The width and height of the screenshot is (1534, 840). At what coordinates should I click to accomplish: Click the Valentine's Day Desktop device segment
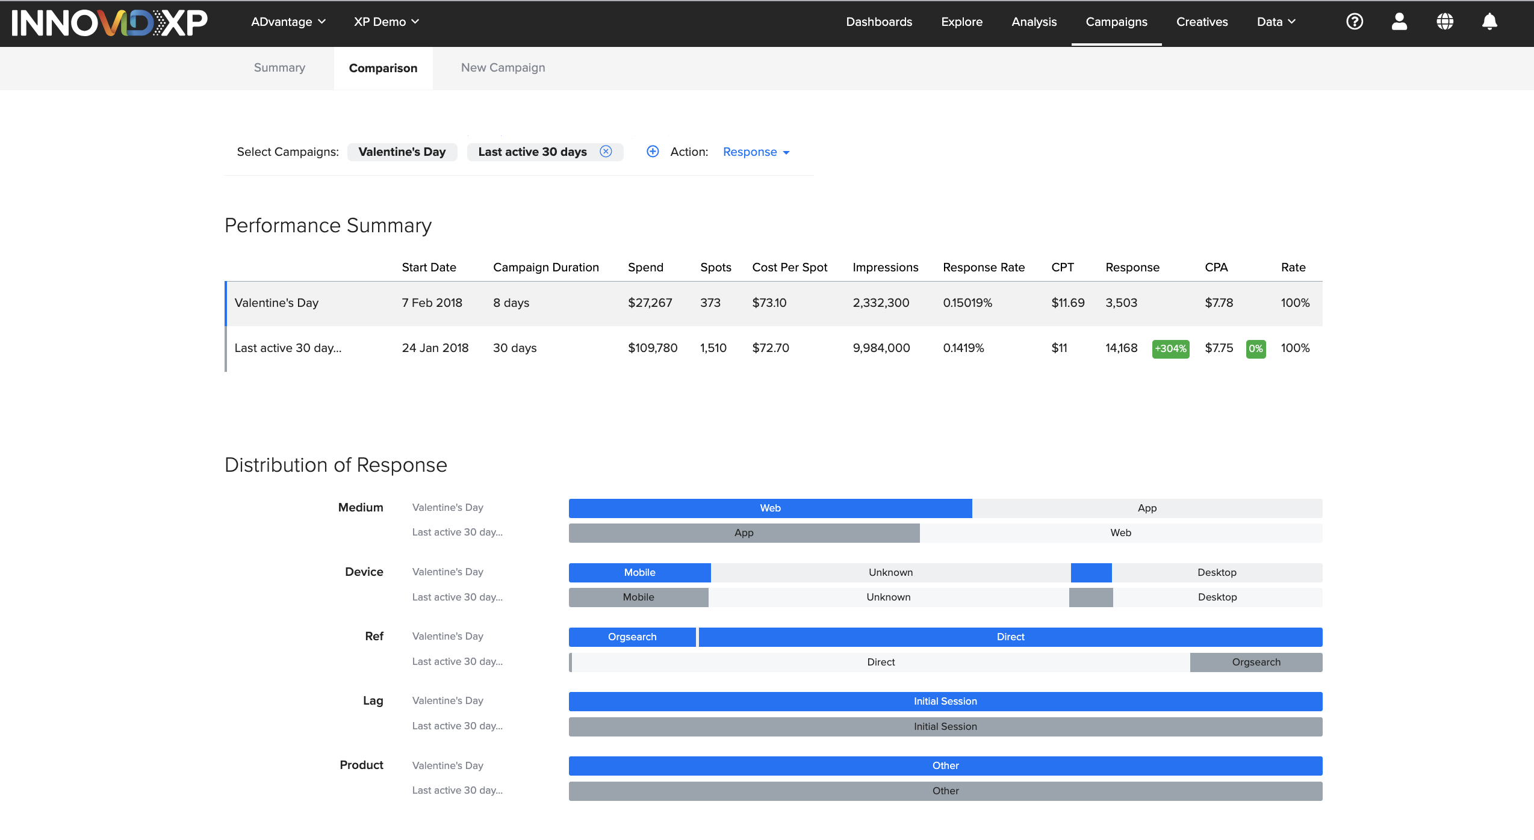coord(1217,572)
